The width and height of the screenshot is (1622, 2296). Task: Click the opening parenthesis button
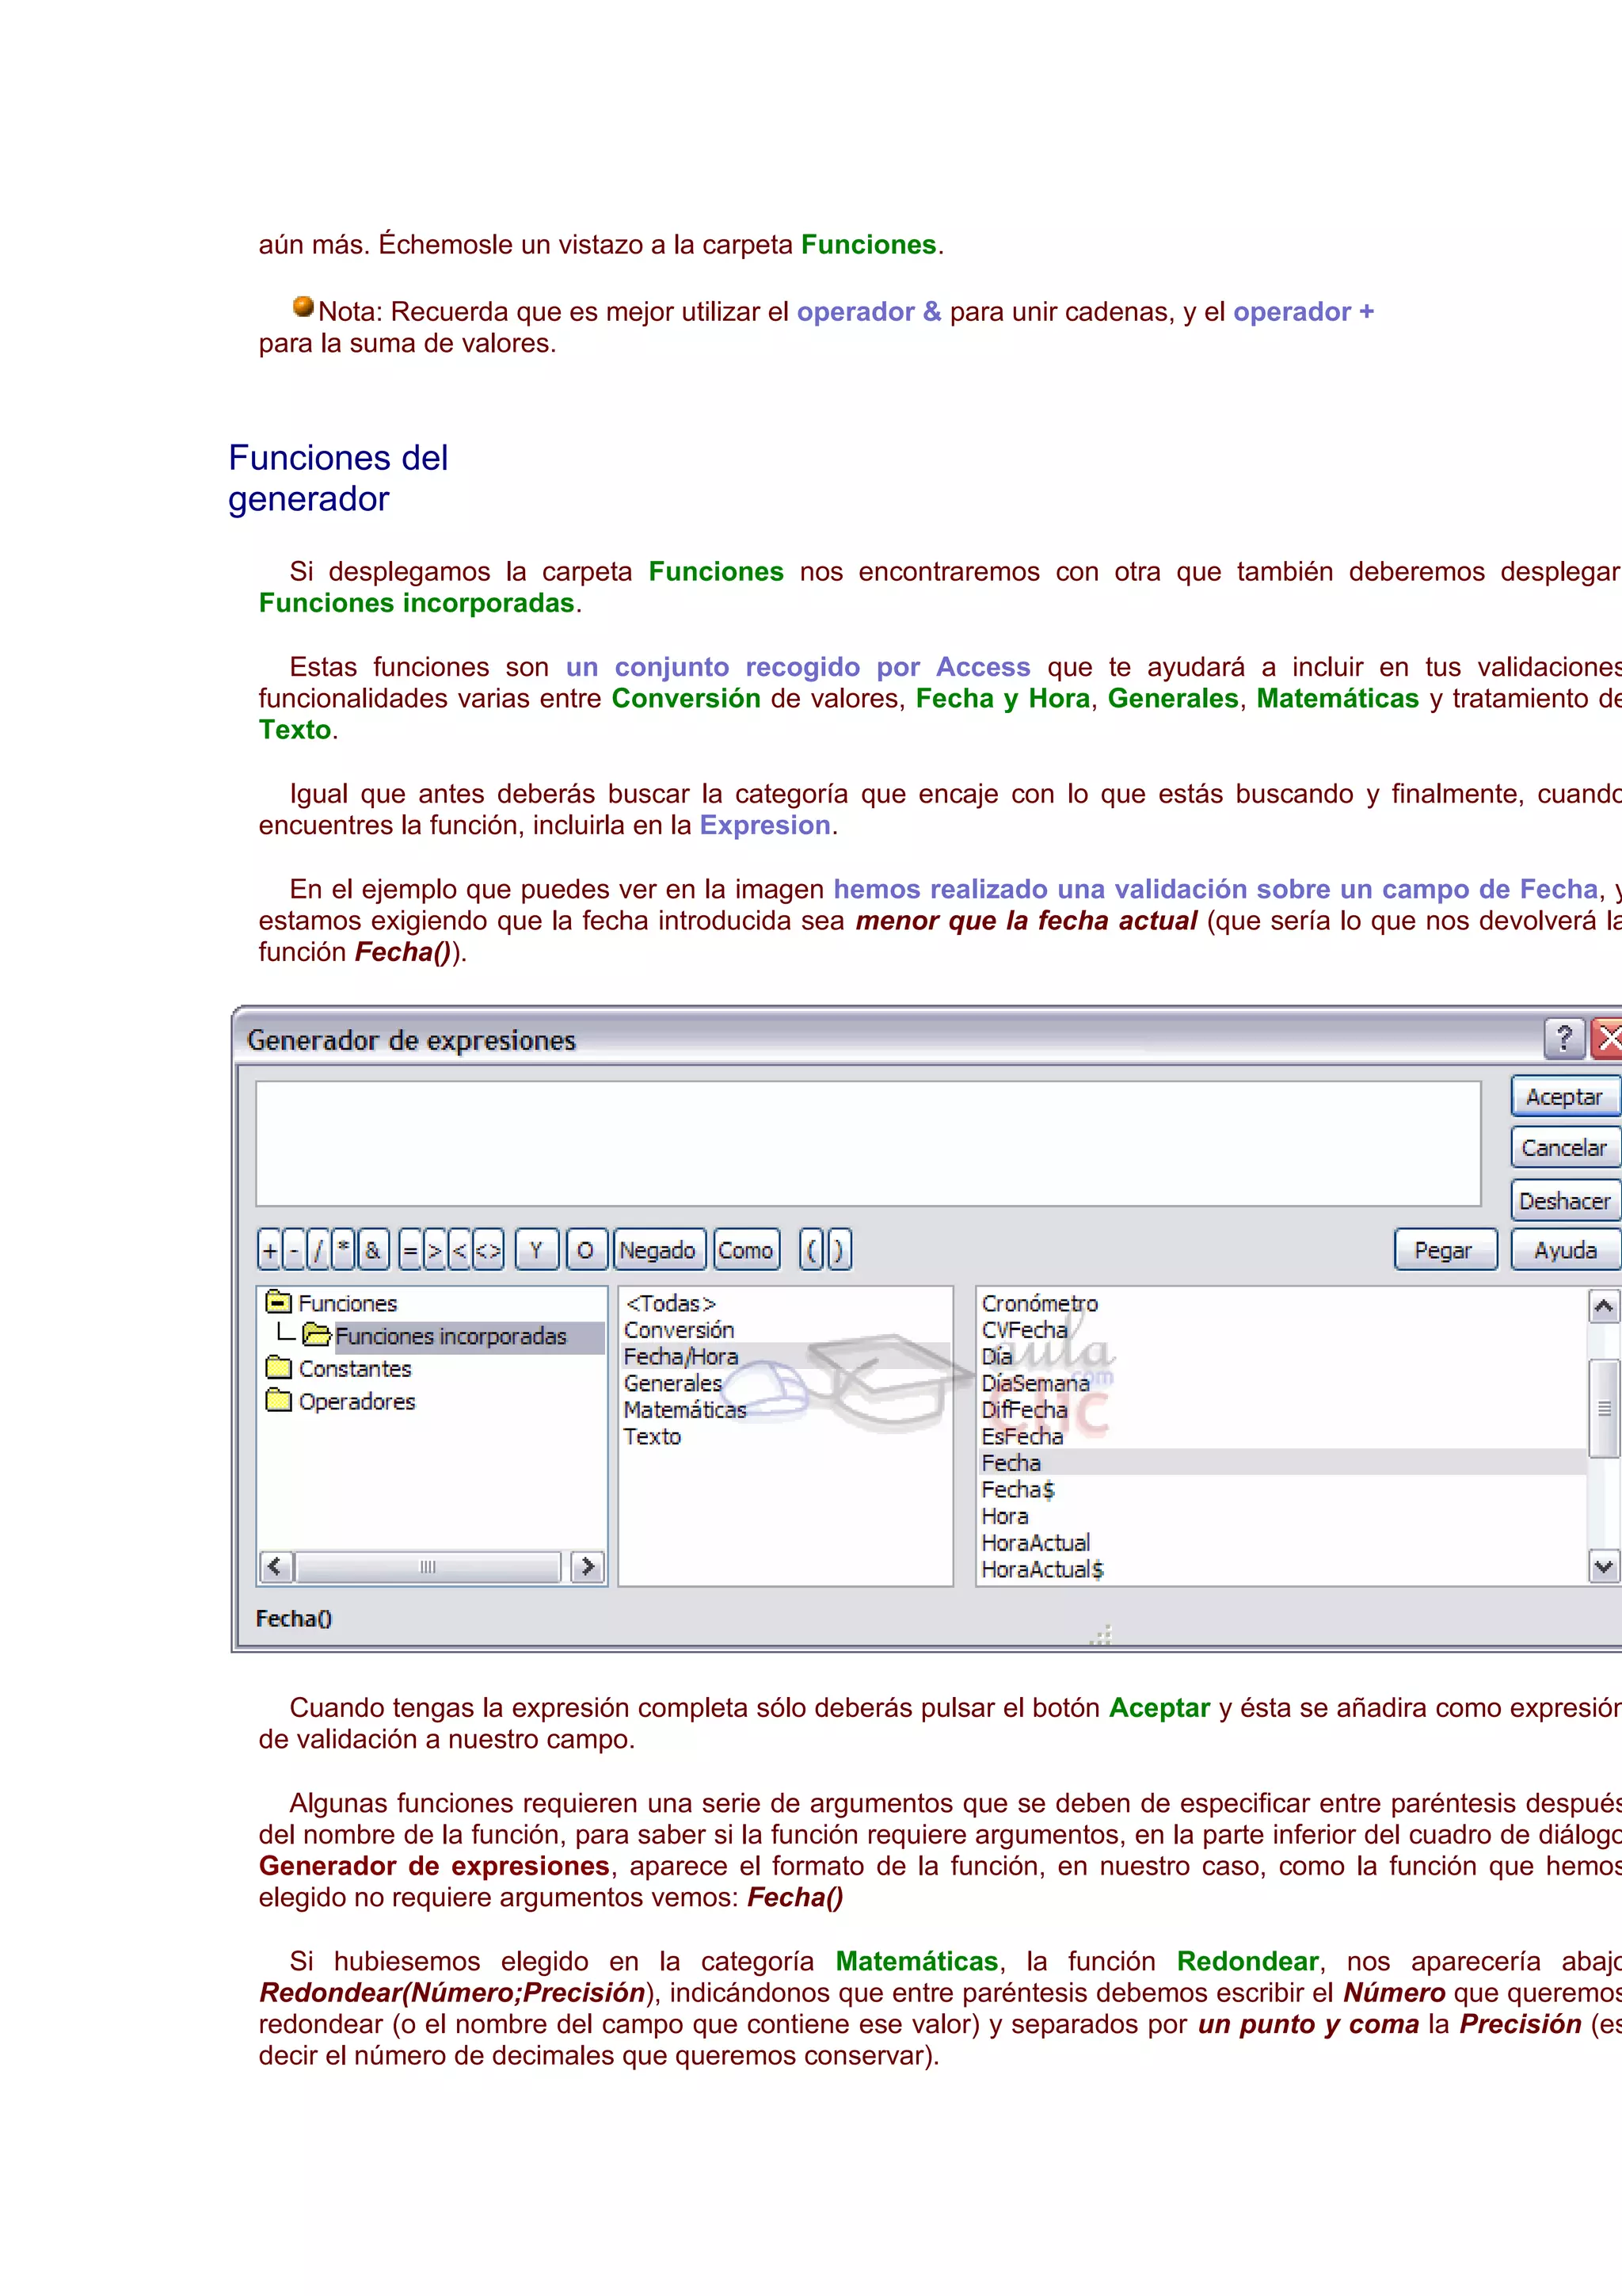pyautogui.click(x=810, y=1250)
